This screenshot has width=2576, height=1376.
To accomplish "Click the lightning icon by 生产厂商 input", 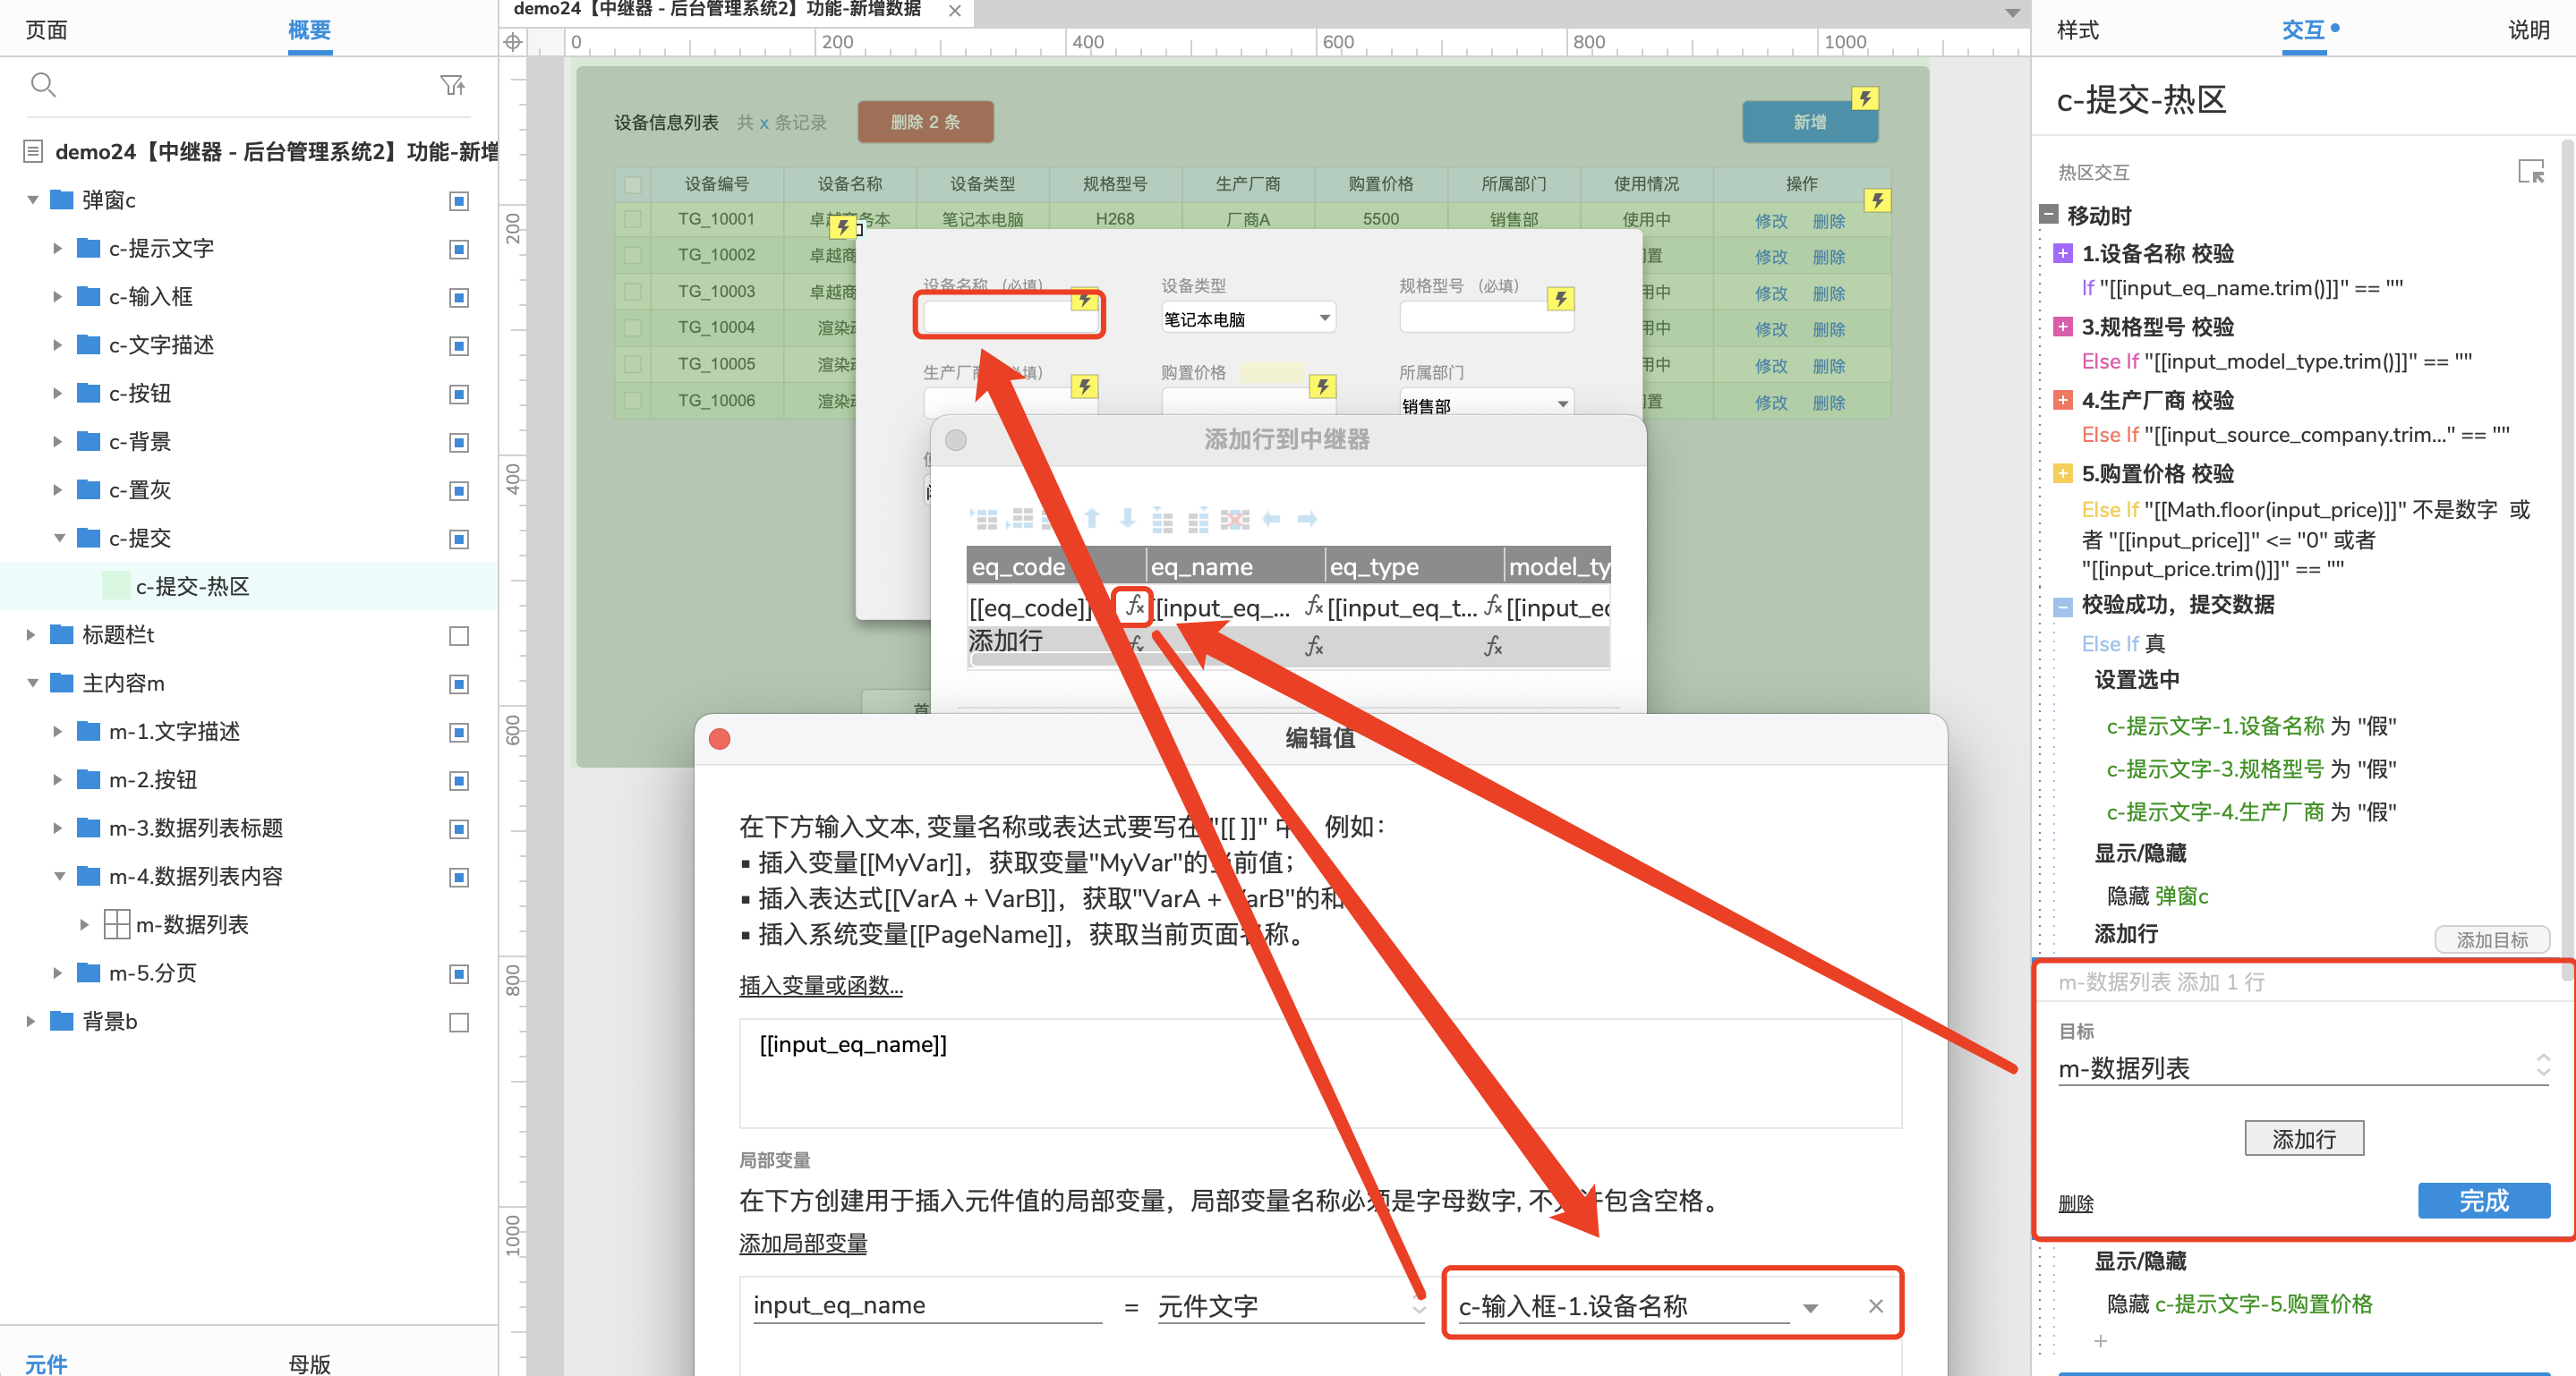I will point(1084,386).
